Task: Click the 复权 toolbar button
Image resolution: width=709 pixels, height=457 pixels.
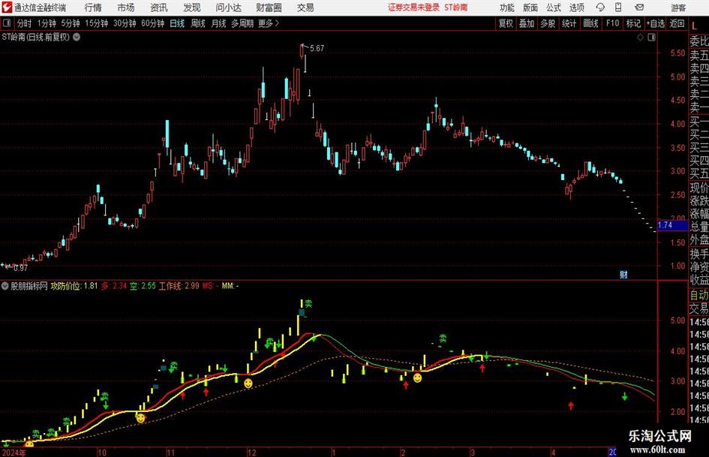Action: (x=506, y=23)
